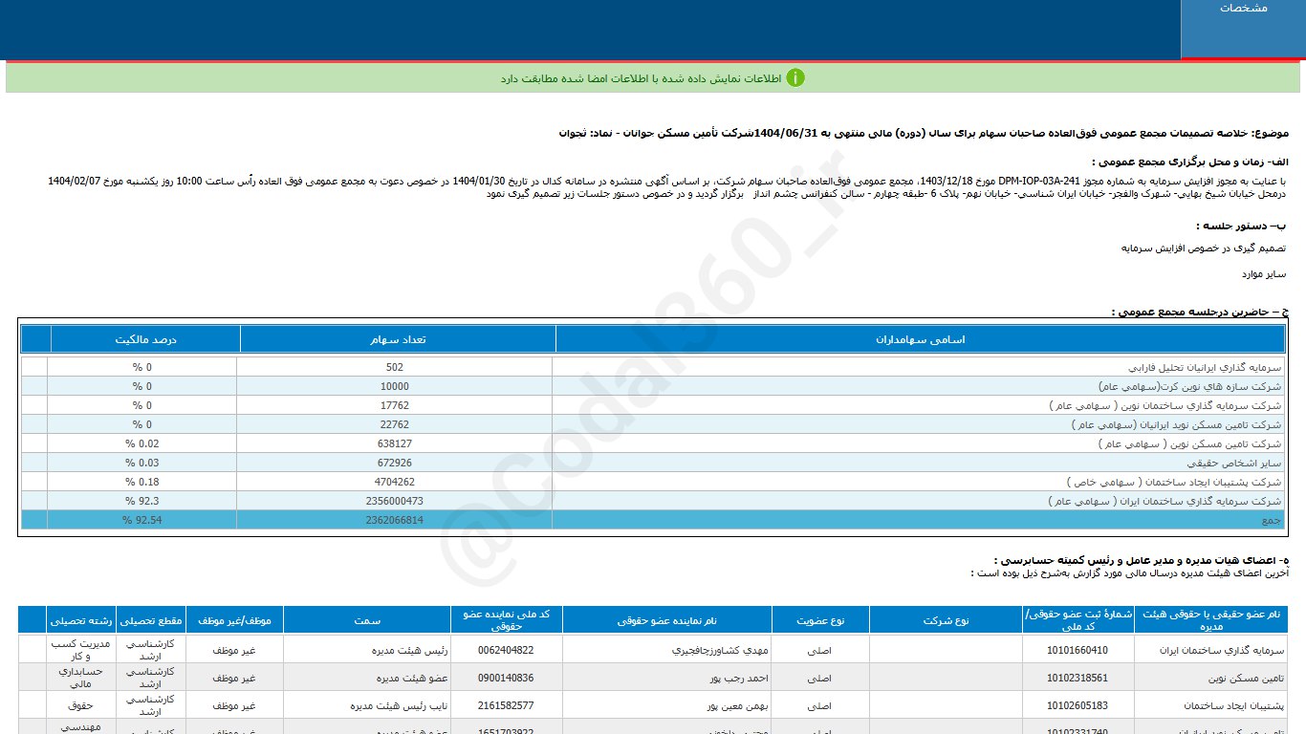Click ownership percentage '0.03 %'
The width and height of the screenshot is (1306, 734).
coord(142,463)
